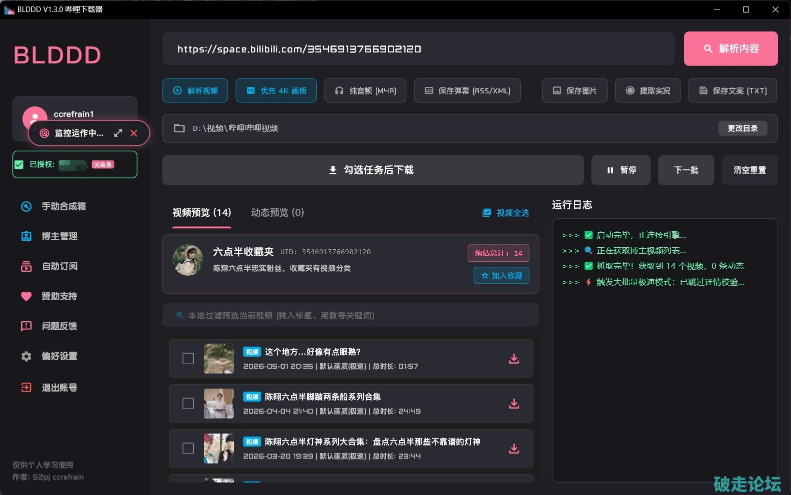Click 加入收藏 favorite button

[x=502, y=275]
